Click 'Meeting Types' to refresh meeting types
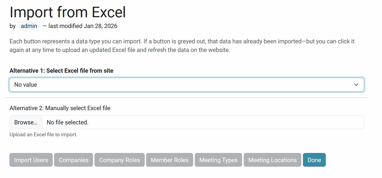The width and height of the screenshot is (382, 178). coord(218,160)
